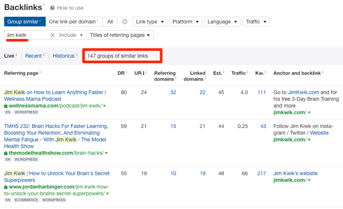Click the lock icon beside www.jordanharbinger.com

point(6,187)
